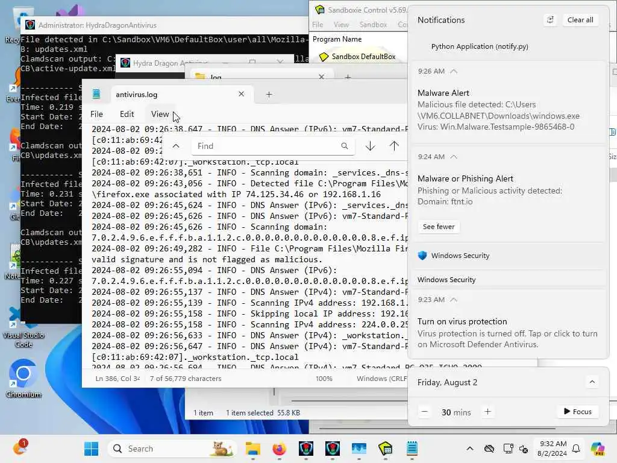The width and height of the screenshot is (617, 463).
Task: Select the antivirus.log tab
Action: pyautogui.click(x=136, y=95)
